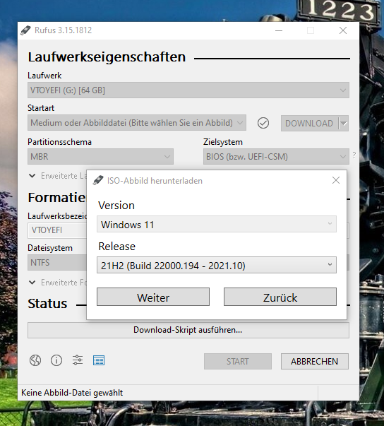Screen dimensions: 384x426
Task: Minimize the Rufus window
Action: 279,30
